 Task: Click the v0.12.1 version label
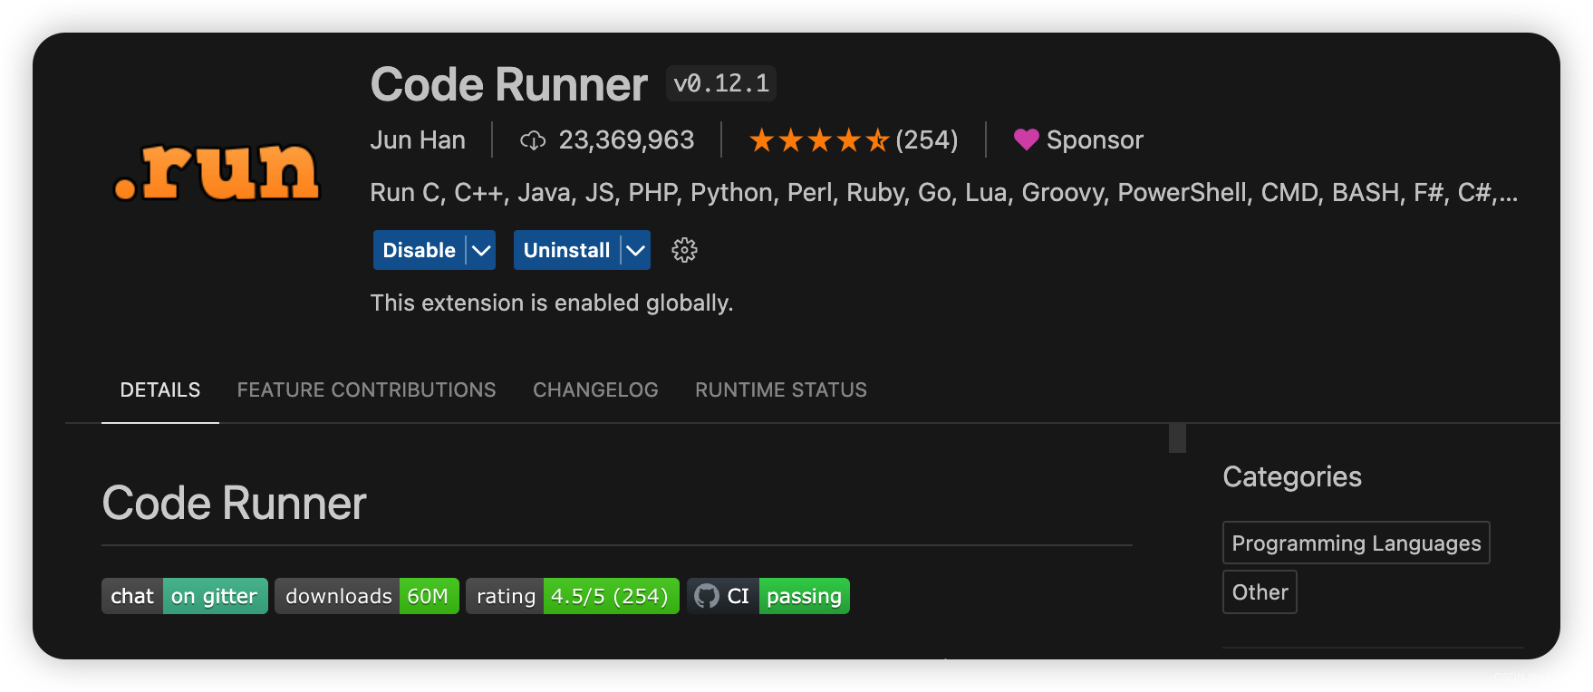pos(721,83)
